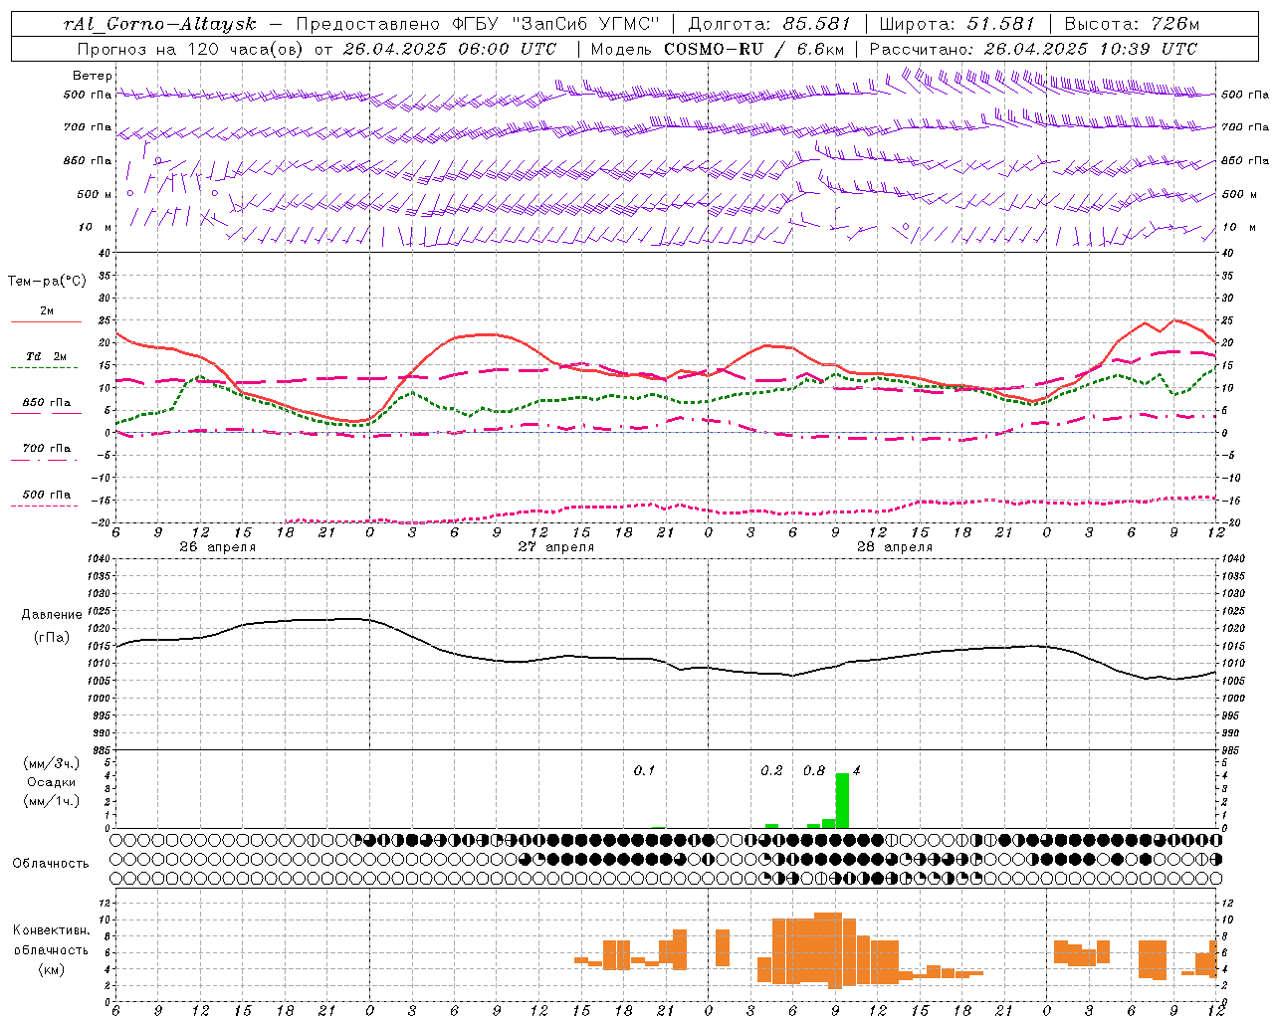Click the '500 м' wind level label on right axis
The height and width of the screenshot is (1019, 1274).
tap(1240, 195)
